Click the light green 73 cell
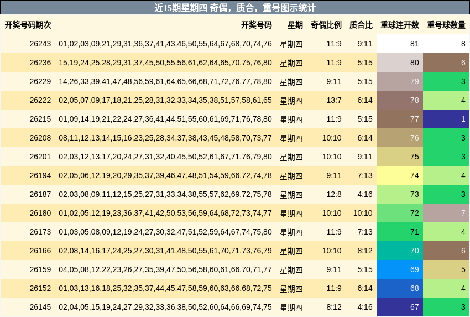This screenshot has height=317, width=470. [400, 194]
